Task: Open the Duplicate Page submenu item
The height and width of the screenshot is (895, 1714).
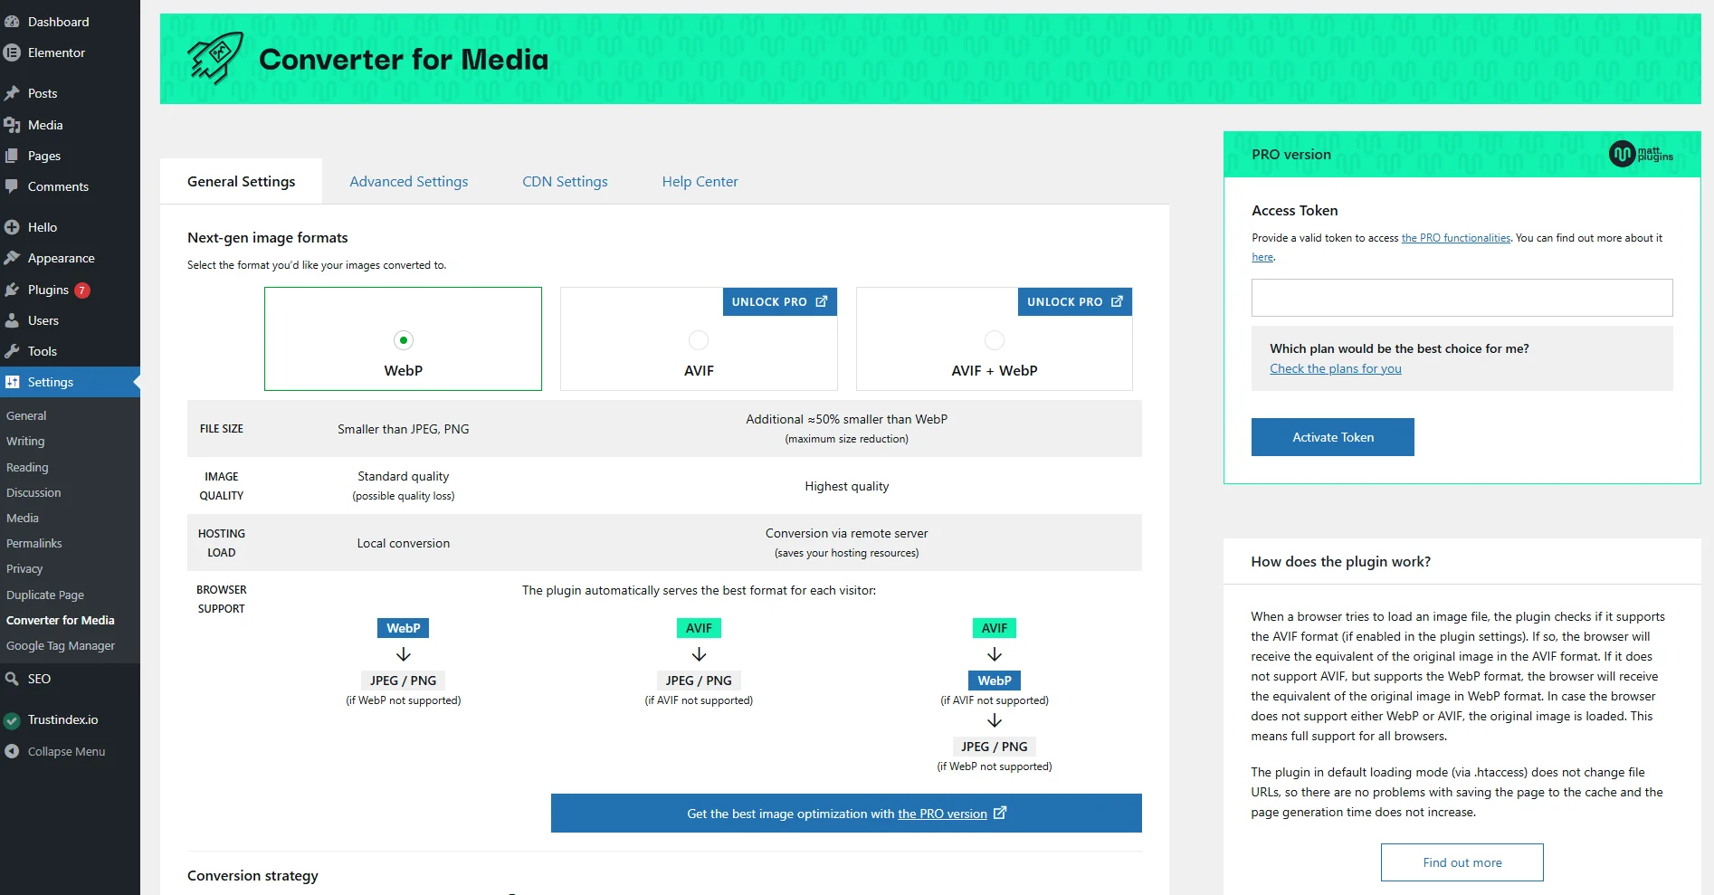Action: [45, 595]
